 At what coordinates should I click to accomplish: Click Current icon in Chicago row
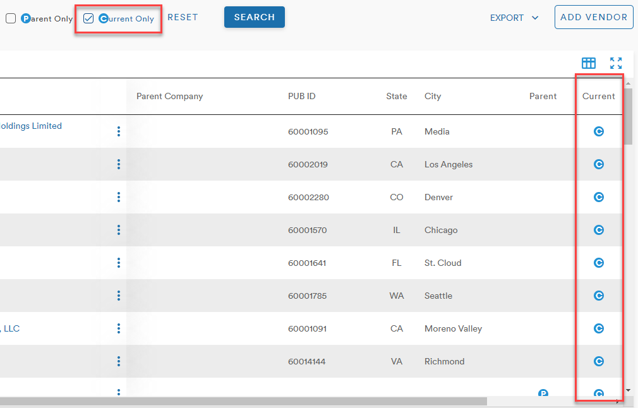(599, 230)
